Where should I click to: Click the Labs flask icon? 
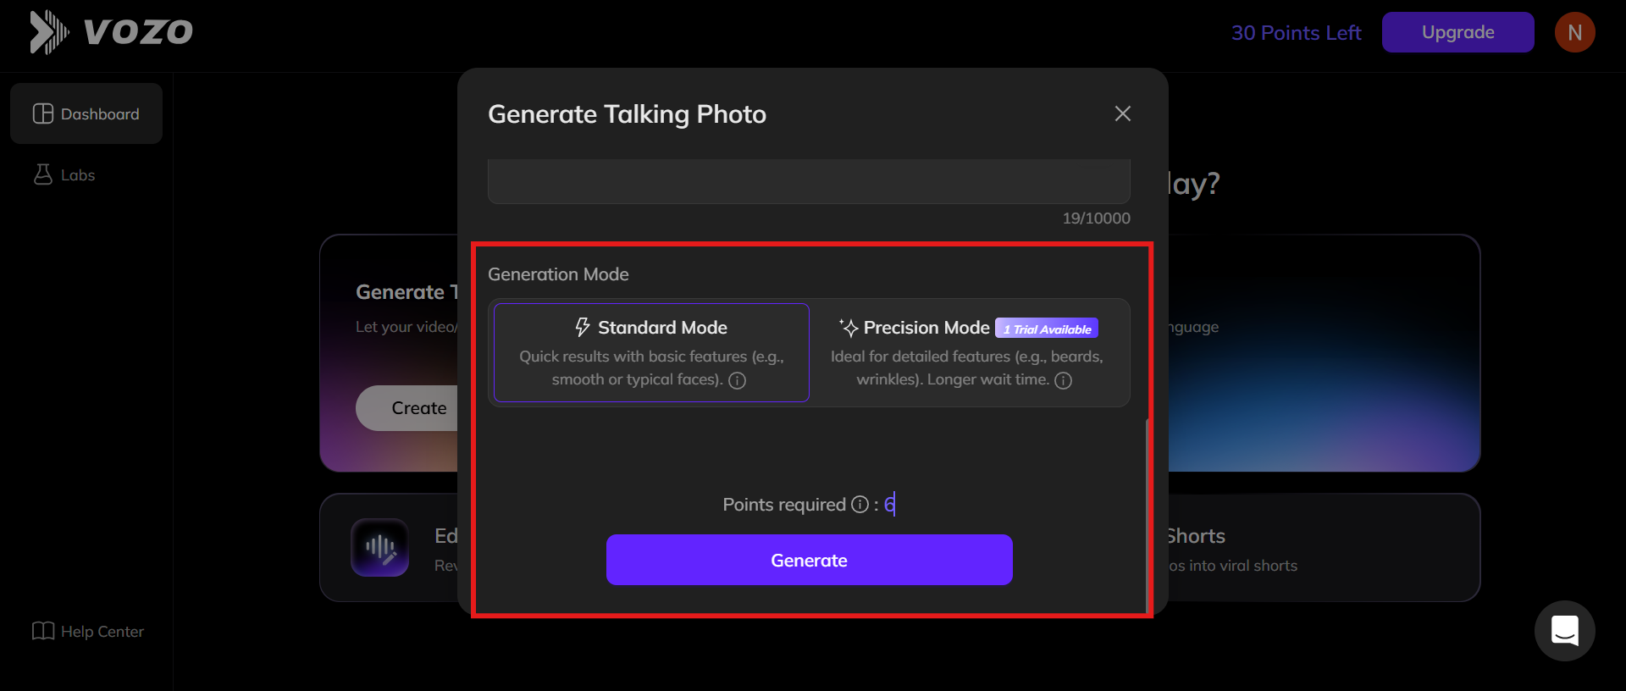click(x=42, y=174)
